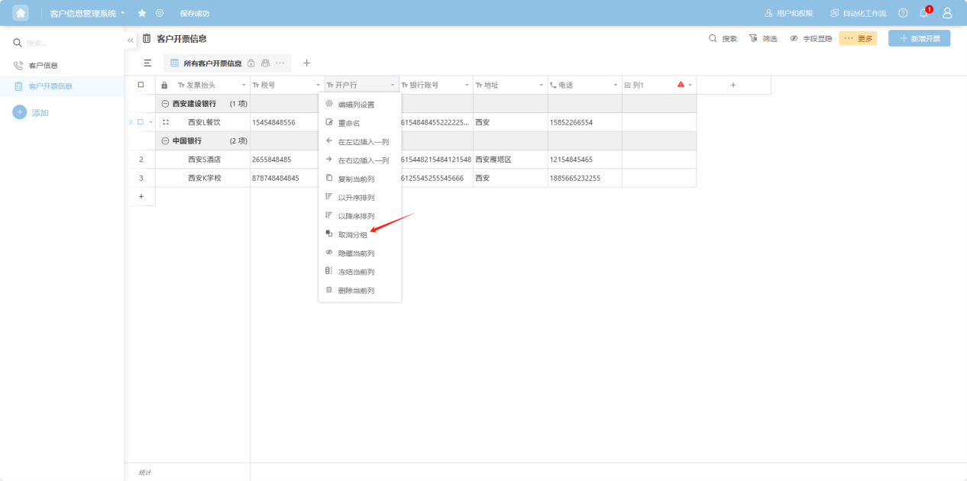Toggle the select-all checkbox in header

[x=141, y=85]
